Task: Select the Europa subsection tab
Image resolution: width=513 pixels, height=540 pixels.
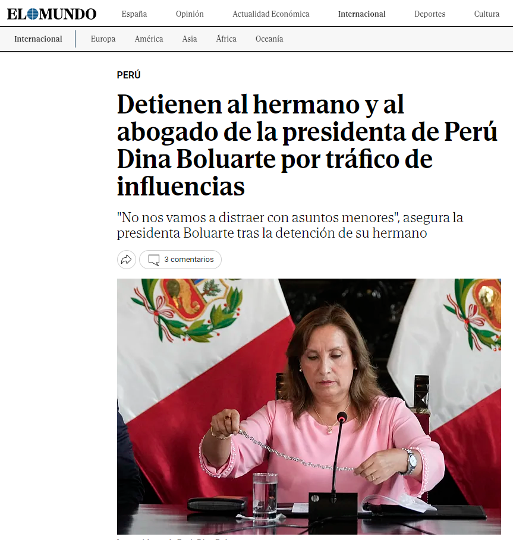Action: click(x=103, y=39)
